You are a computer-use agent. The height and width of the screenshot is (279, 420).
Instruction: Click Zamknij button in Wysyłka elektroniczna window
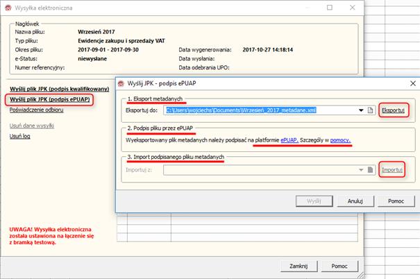click(299, 266)
